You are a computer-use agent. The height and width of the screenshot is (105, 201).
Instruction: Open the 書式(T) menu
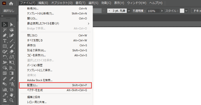click(x=80, y=3)
